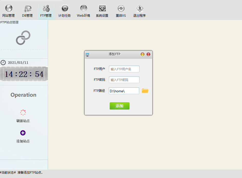
Task: Click the 网站管理 label in the toolbar
Action: click(8, 16)
